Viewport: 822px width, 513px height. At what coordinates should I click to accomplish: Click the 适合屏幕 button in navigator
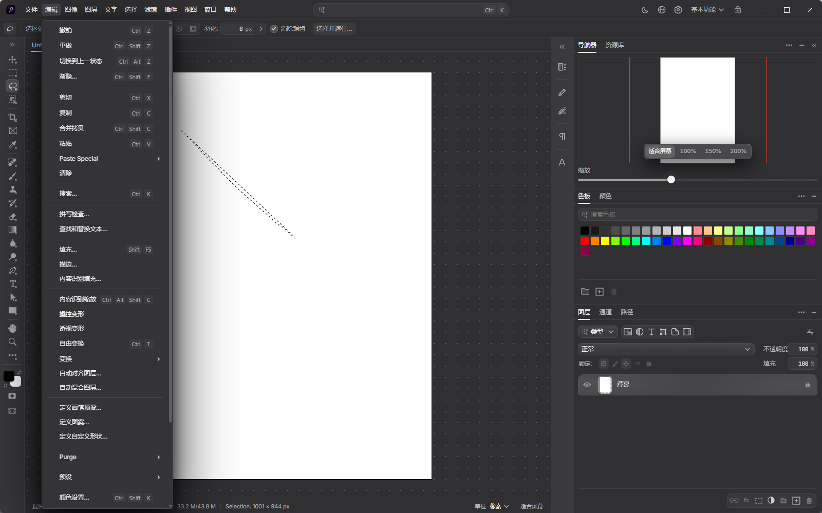[x=660, y=151]
